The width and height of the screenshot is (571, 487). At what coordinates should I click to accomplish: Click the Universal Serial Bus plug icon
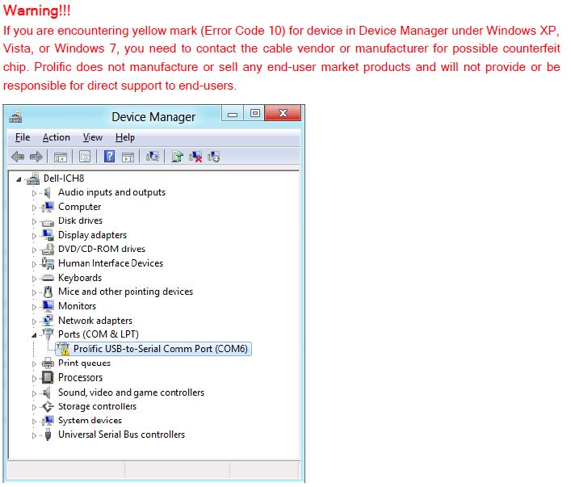(x=48, y=435)
